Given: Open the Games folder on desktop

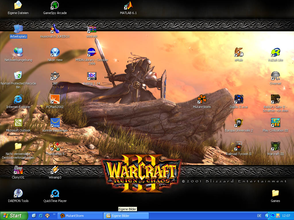Looking at the screenshot, I should pyautogui.click(x=275, y=193).
